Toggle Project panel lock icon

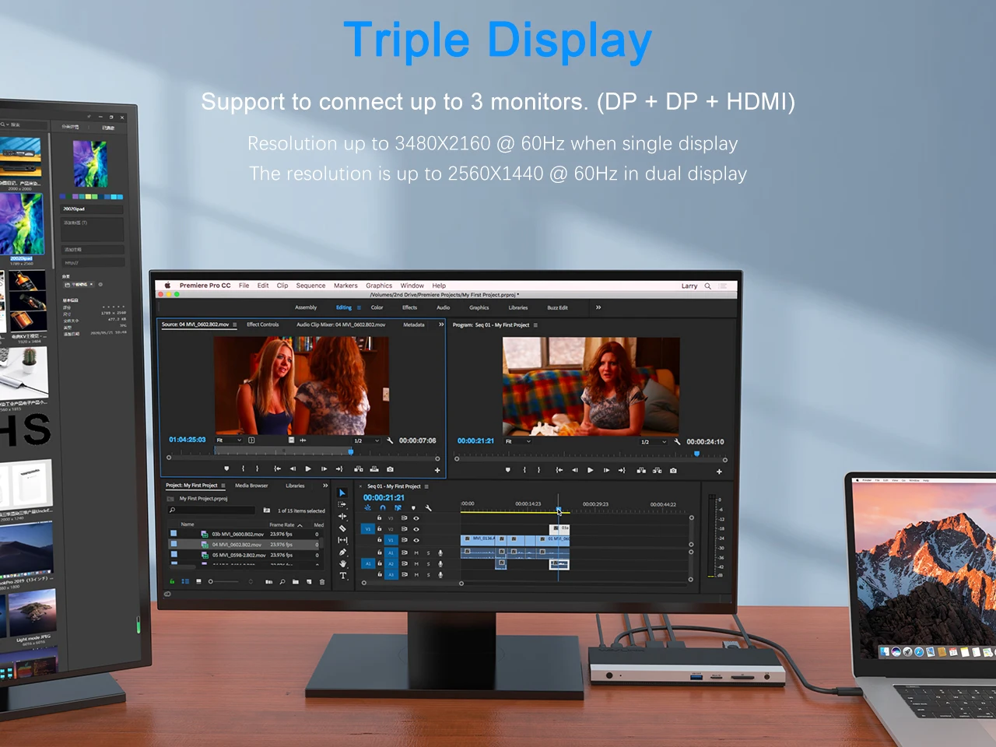172,581
